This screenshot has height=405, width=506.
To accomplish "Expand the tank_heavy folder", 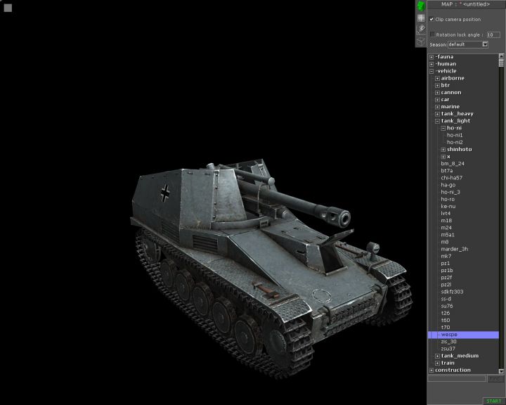I will click(x=437, y=114).
